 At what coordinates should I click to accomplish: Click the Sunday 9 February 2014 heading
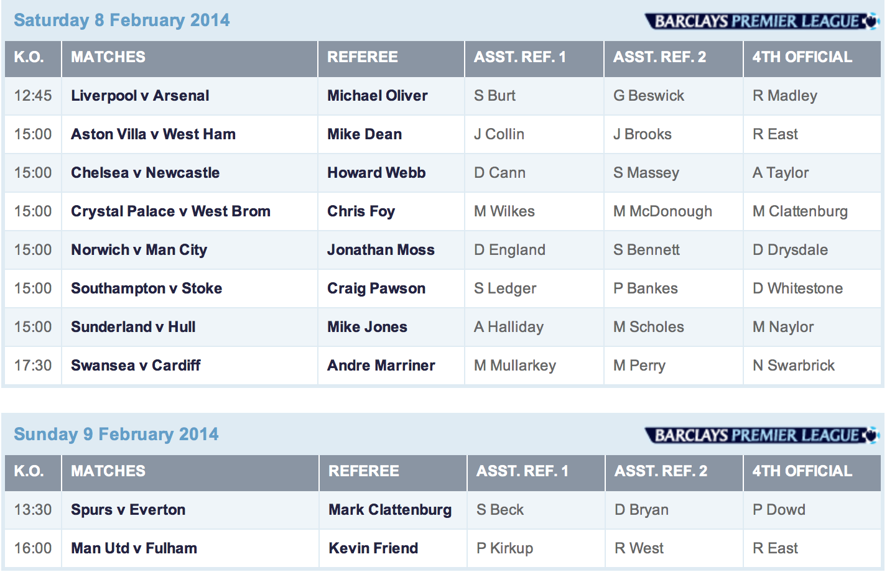(x=116, y=434)
